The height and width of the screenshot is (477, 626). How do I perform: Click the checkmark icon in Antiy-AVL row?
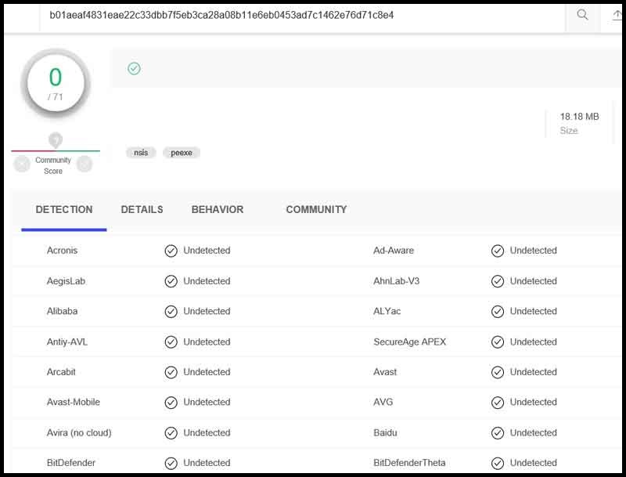(171, 342)
